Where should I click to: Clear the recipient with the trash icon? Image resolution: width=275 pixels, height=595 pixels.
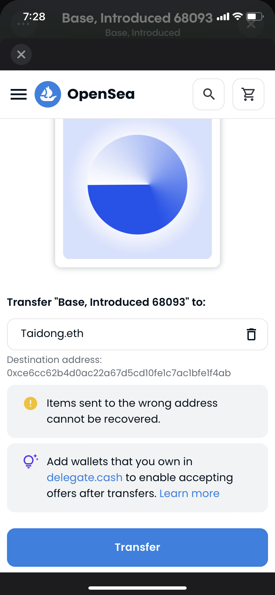pos(251,334)
